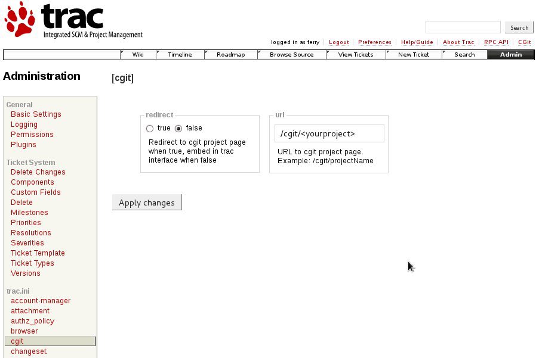Click the top search text box

pyautogui.click(x=463, y=27)
